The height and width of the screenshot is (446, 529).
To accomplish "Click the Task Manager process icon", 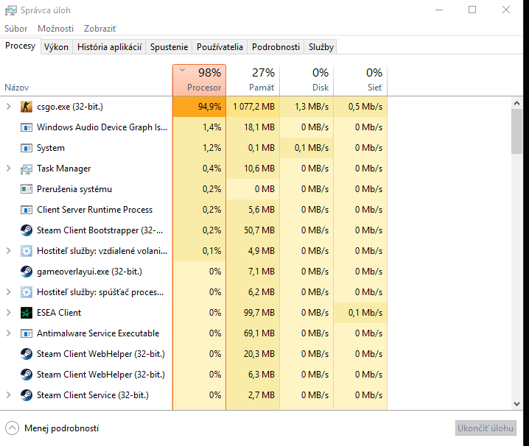I will (27, 169).
